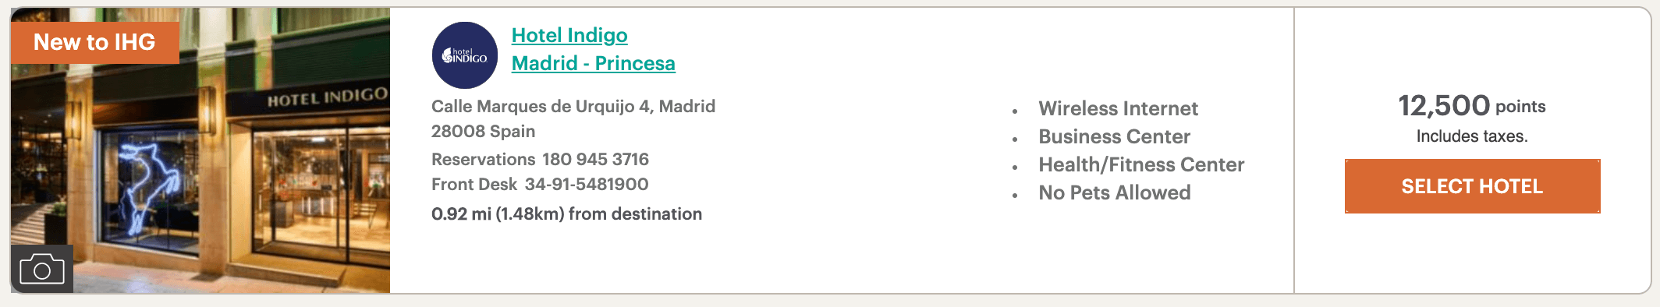Image resolution: width=1660 pixels, height=307 pixels.
Task: Click the Wireless Internet amenity
Action: [1118, 108]
